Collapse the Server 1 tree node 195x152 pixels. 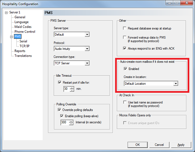point(6,13)
